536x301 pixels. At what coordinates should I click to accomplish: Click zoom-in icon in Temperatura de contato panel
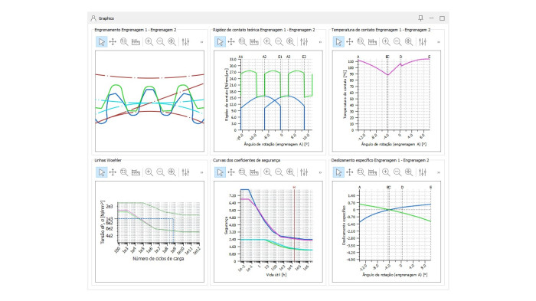pyautogui.click(x=386, y=41)
